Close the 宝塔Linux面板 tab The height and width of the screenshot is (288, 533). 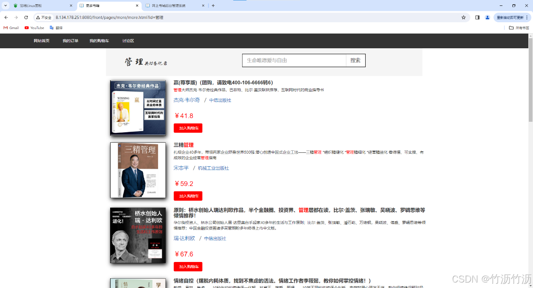coord(71,5)
